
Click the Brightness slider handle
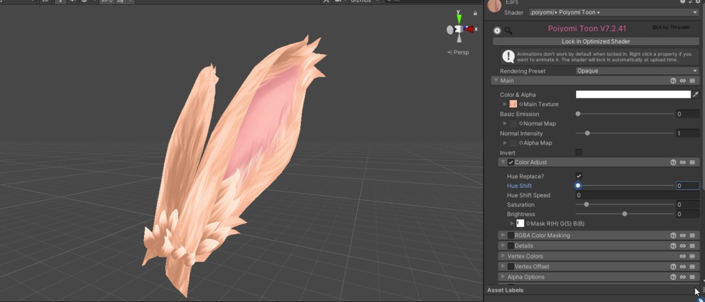coord(624,215)
